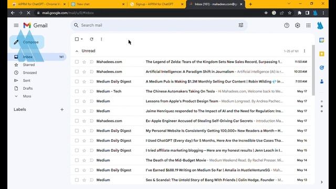Open Google Keep side panel
Image resolution: width=336 pixels, height=189 pixels.
pos(321,54)
